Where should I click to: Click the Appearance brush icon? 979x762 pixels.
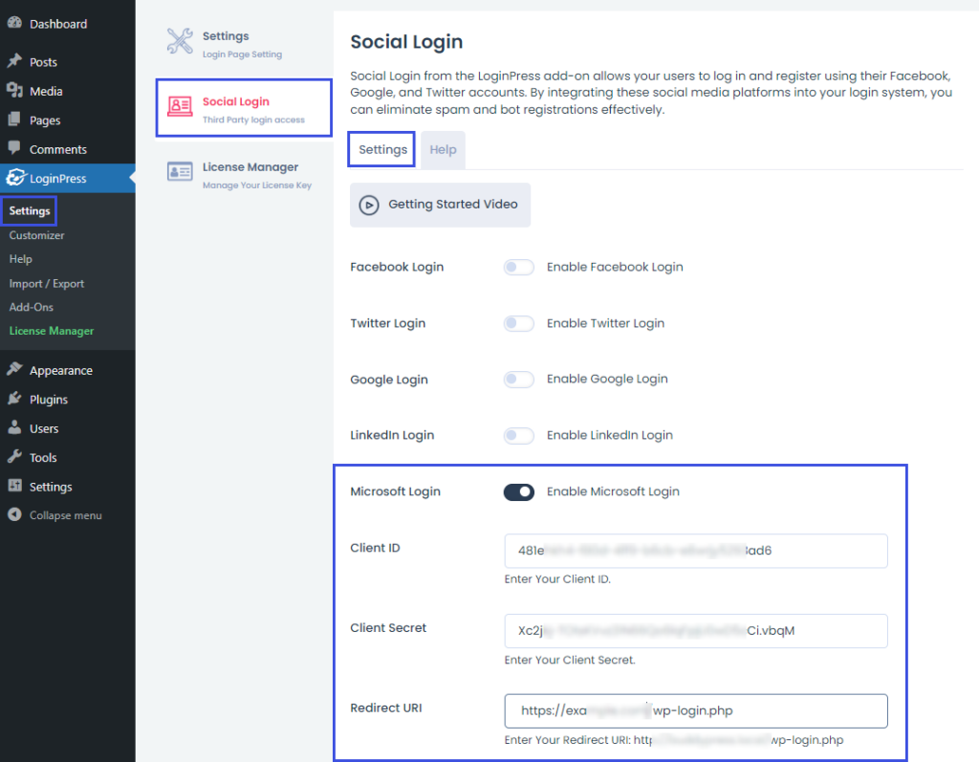tap(15, 369)
